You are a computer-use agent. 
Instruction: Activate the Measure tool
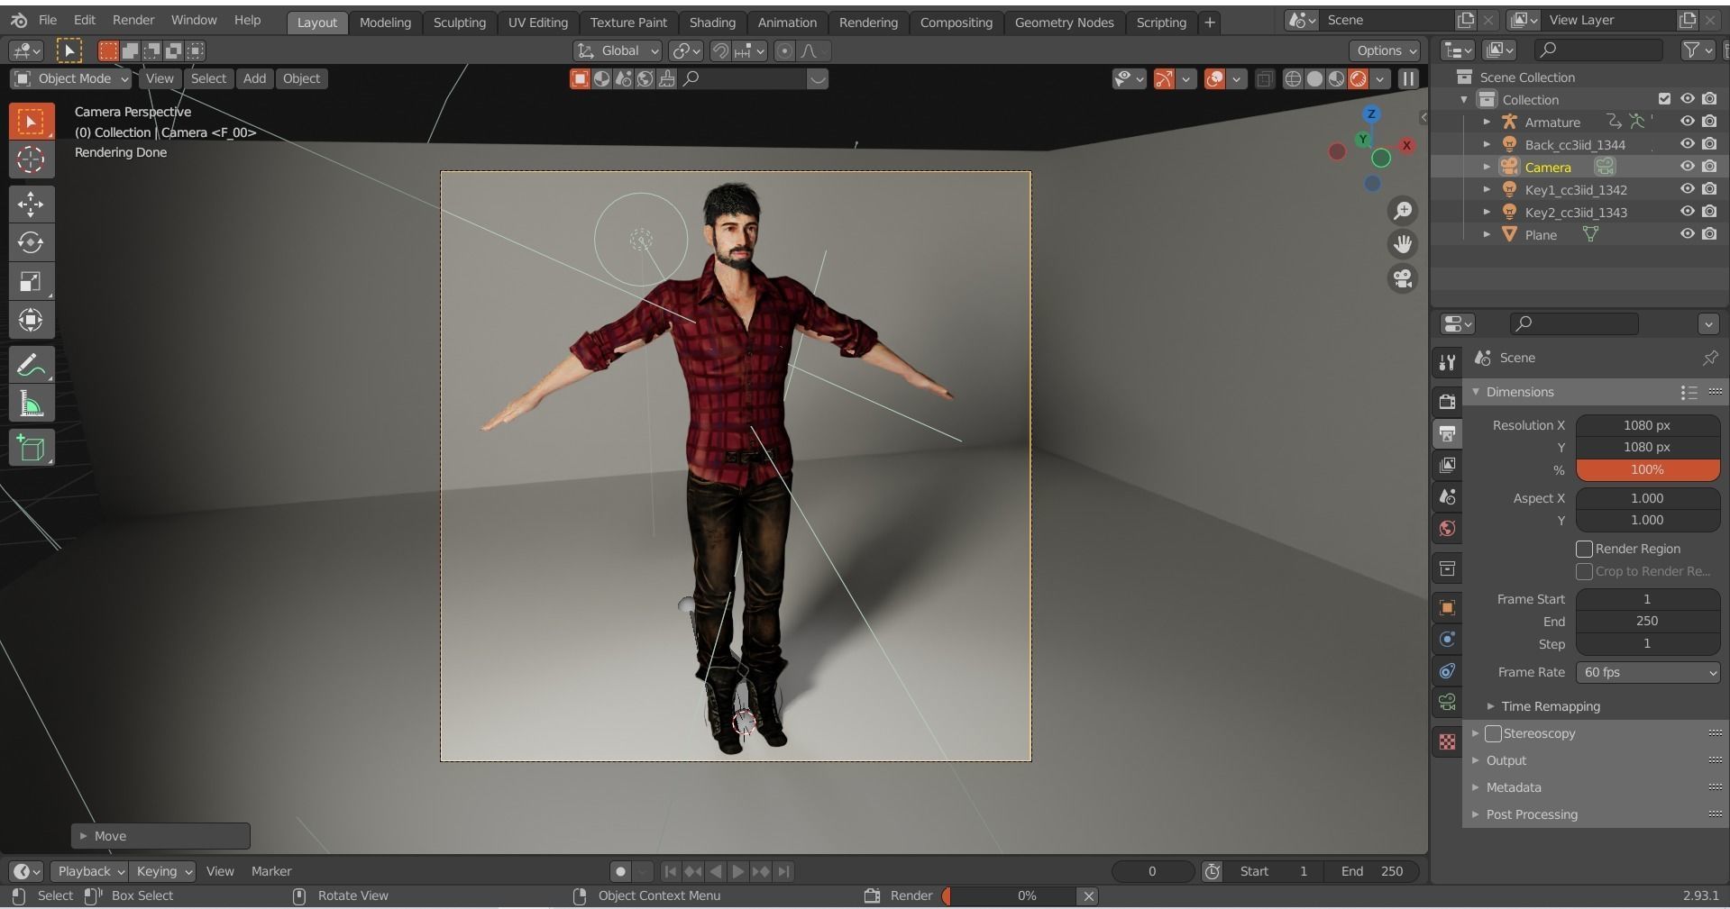click(32, 403)
